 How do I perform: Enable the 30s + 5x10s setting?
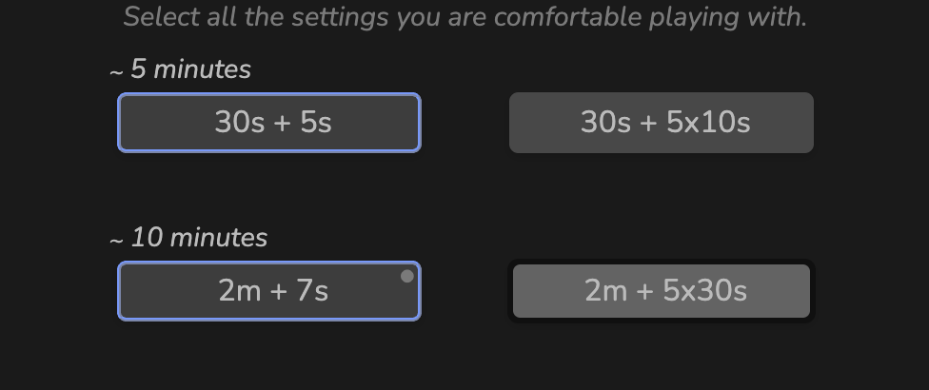(x=662, y=123)
